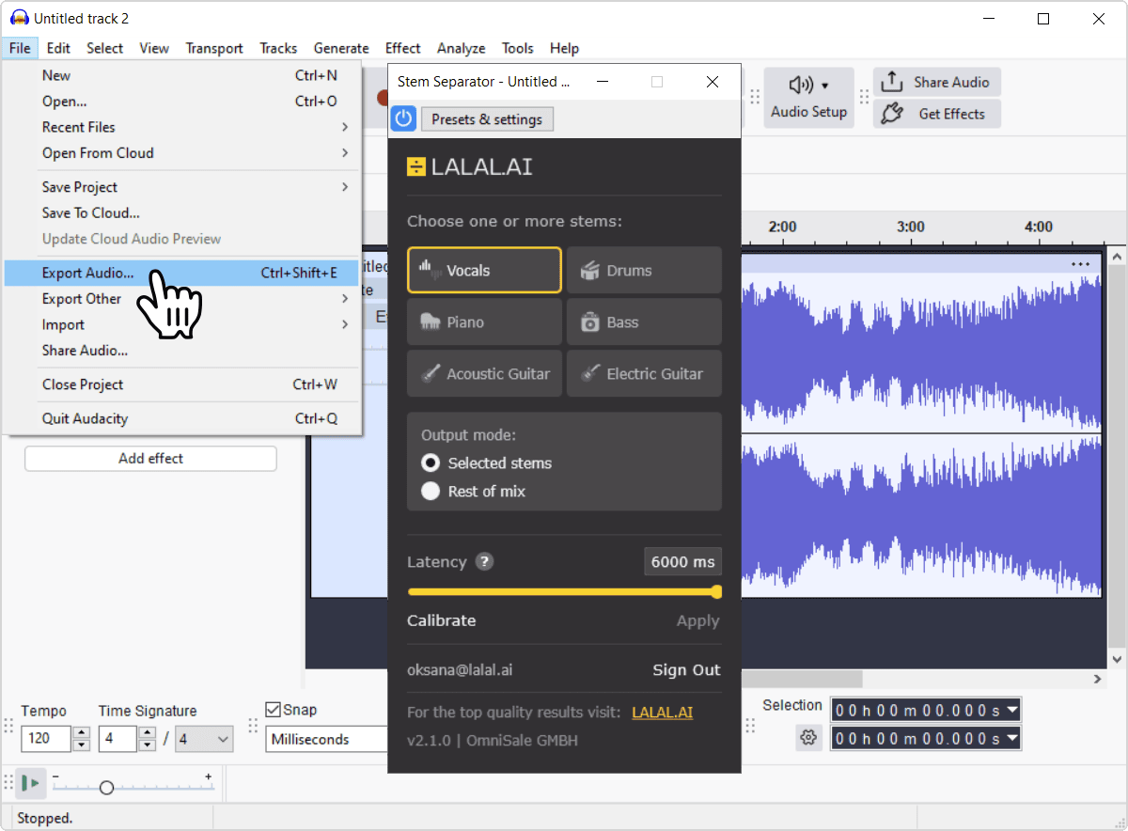1128x831 pixels.
Task: Open the Milliseconds snap dropdown
Action: pos(327,739)
